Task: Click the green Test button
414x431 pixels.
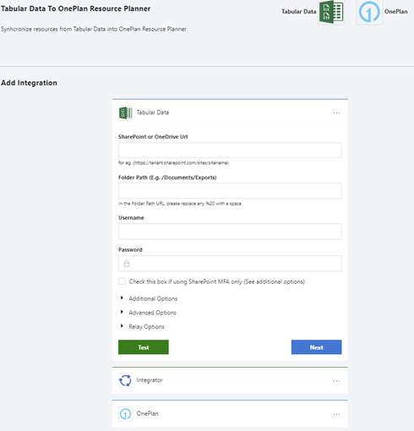Action: 144,347
